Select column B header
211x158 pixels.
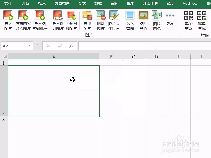[111, 57]
